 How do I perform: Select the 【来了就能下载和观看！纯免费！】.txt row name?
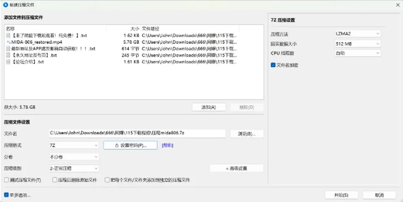point(50,35)
